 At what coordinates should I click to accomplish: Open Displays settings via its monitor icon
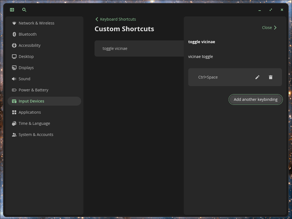[x=14, y=68]
